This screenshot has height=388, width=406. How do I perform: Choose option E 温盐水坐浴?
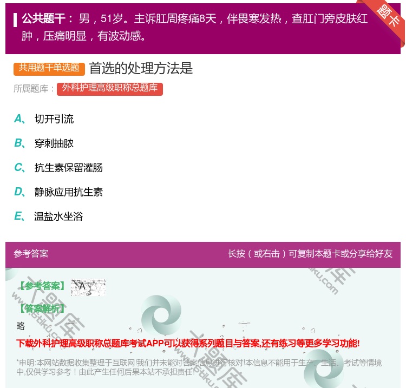click(58, 216)
